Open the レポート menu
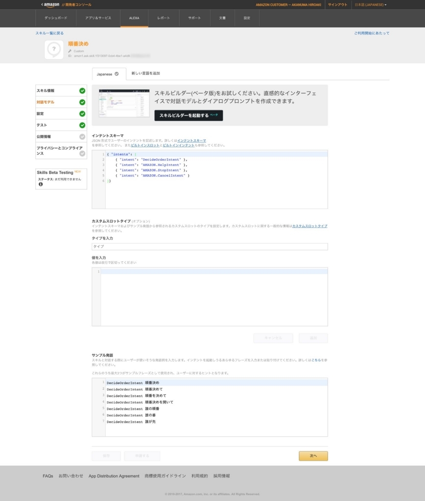 point(164,18)
